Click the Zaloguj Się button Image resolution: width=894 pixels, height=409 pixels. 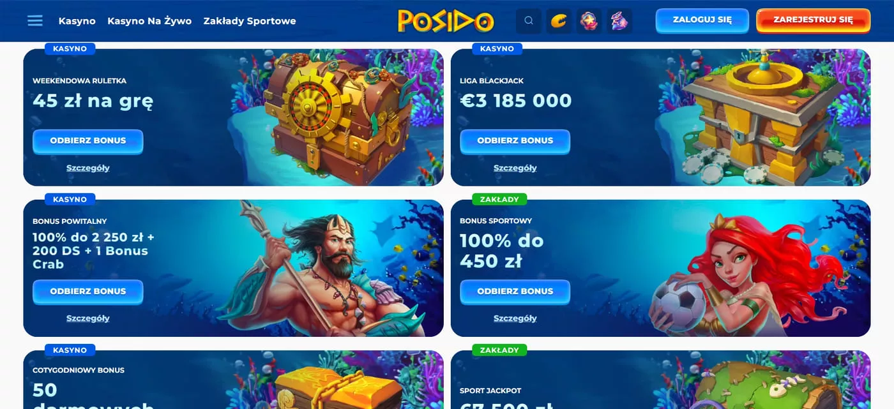click(x=702, y=20)
